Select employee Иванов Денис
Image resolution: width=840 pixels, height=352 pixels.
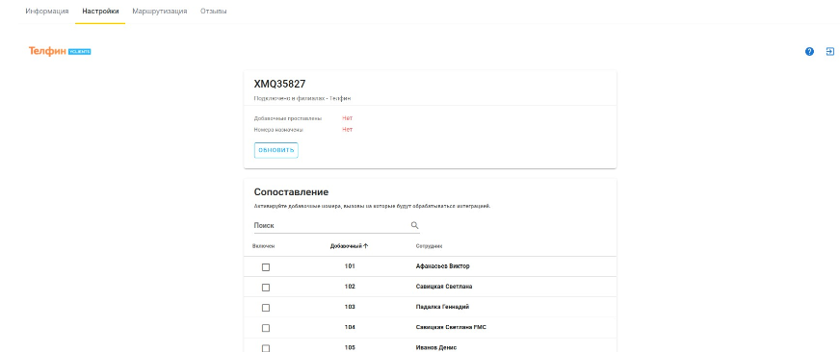point(436,348)
